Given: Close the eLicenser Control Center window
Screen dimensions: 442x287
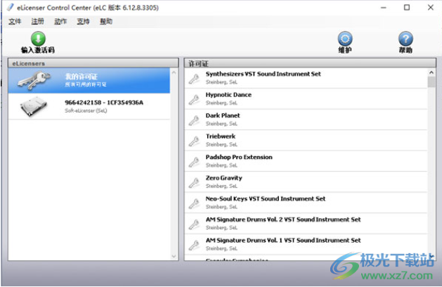Looking at the screenshot, I should [431, 8].
